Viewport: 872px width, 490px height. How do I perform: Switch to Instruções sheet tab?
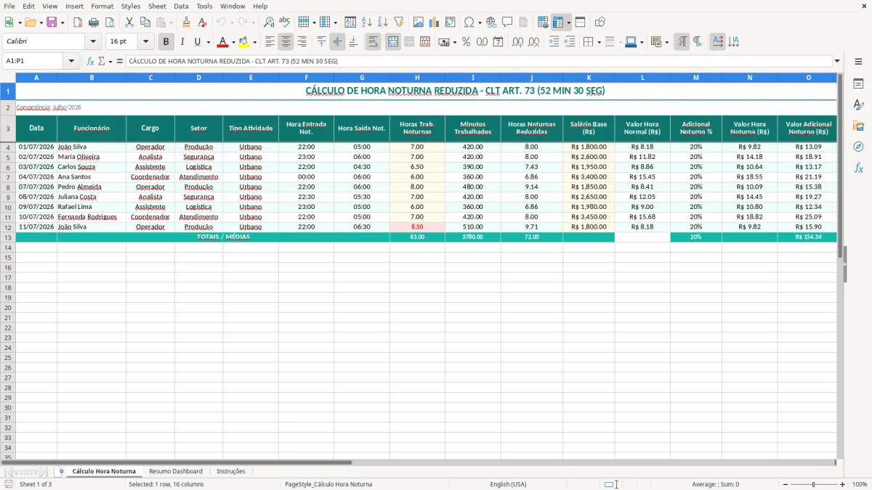231,472
